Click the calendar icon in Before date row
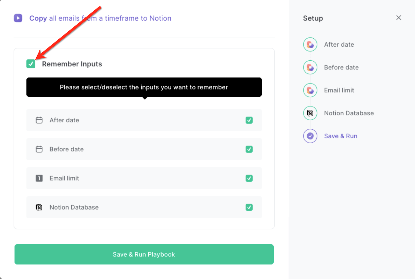 tap(39, 149)
